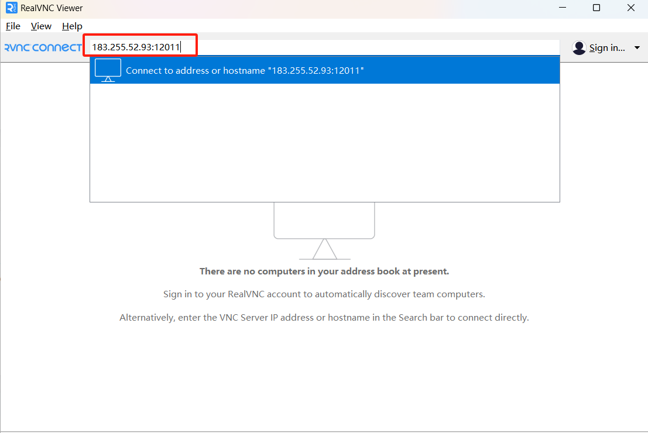Maximize the RealVNC Viewer window
This screenshot has height=433, width=648.
(596, 8)
